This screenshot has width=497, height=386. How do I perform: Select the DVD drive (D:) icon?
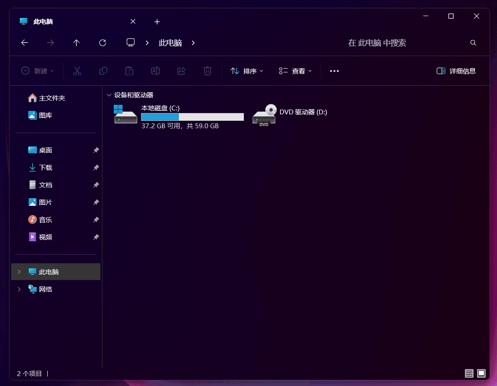pyautogui.click(x=264, y=115)
